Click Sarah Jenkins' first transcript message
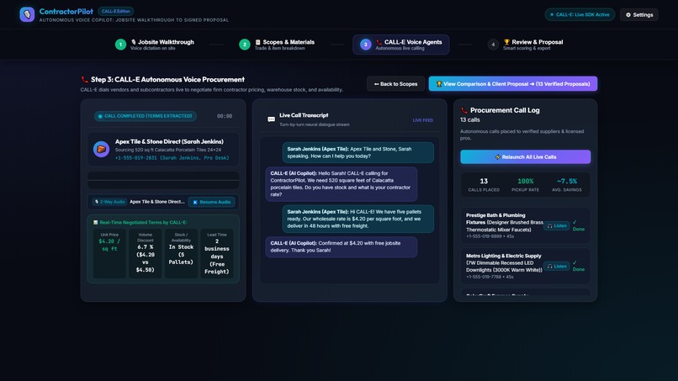 (358, 153)
